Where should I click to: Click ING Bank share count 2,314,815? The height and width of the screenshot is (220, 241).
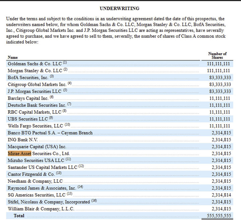pyautogui.click(x=221, y=140)
